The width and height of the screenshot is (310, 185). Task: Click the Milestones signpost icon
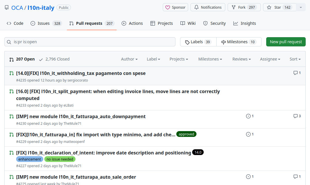coord(223,42)
